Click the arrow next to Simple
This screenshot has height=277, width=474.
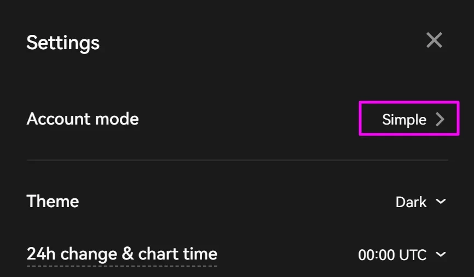coord(440,120)
